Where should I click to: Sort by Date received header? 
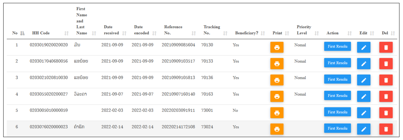click(124, 33)
